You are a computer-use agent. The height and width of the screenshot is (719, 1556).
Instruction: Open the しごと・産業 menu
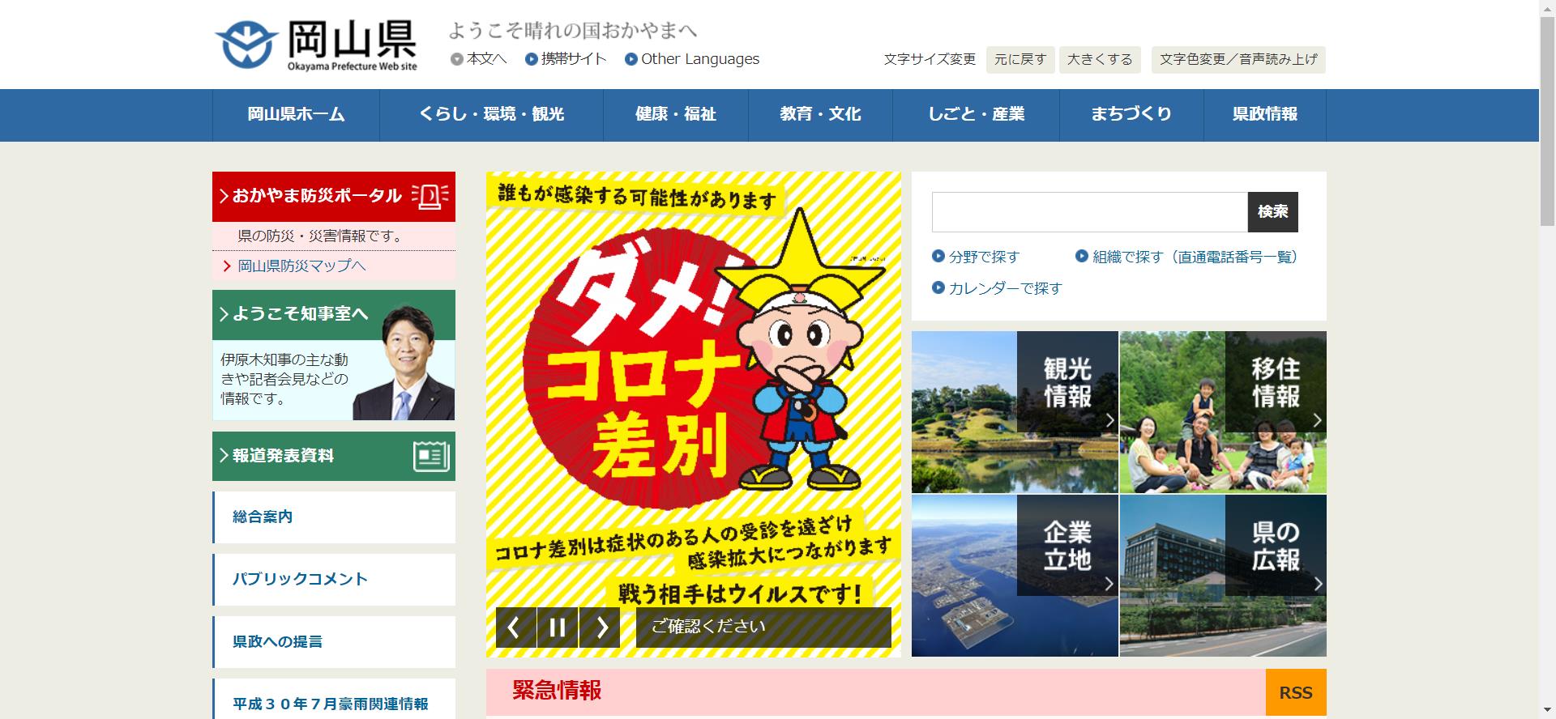976,115
